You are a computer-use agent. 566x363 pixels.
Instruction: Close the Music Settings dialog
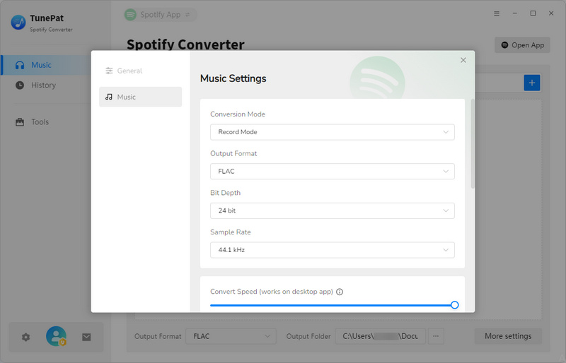click(463, 60)
